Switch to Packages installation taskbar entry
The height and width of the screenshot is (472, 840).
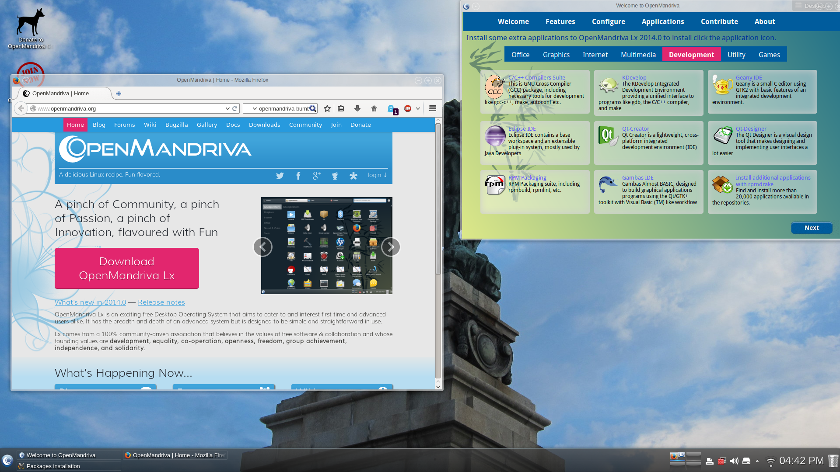coord(69,466)
